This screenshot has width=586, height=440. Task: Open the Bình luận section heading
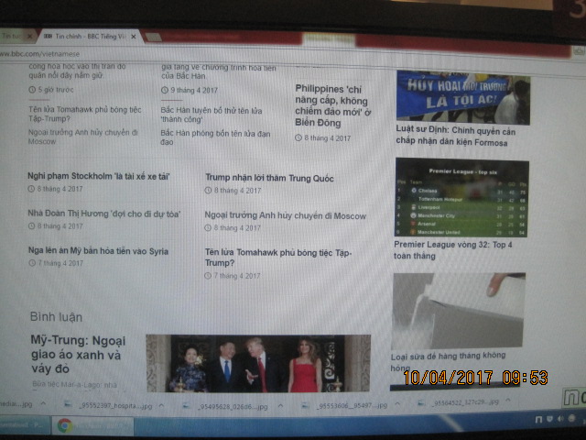(x=56, y=317)
